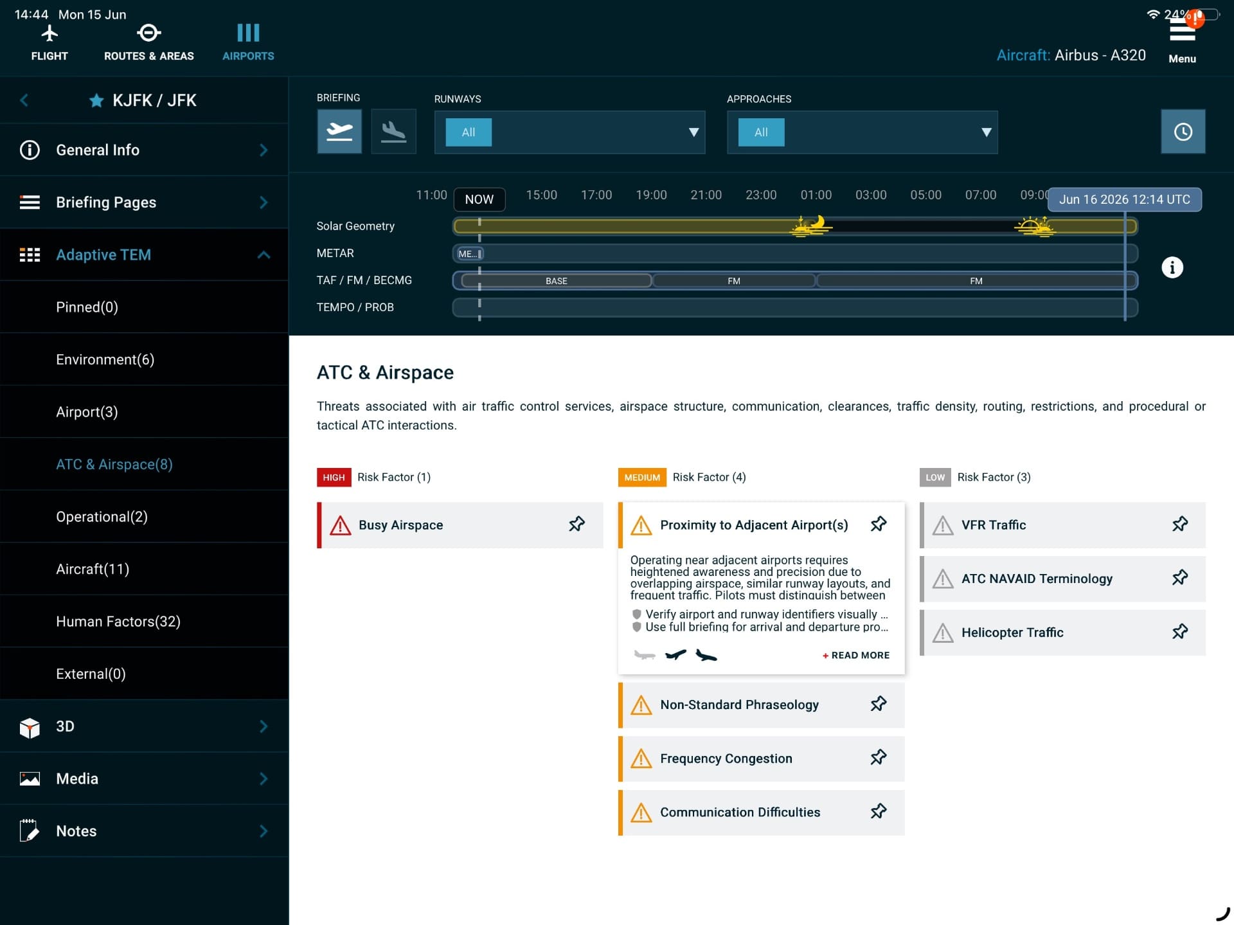Image resolution: width=1234 pixels, height=925 pixels.
Task: Toggle the favorite star for KJFK
Action: point(96,100)
